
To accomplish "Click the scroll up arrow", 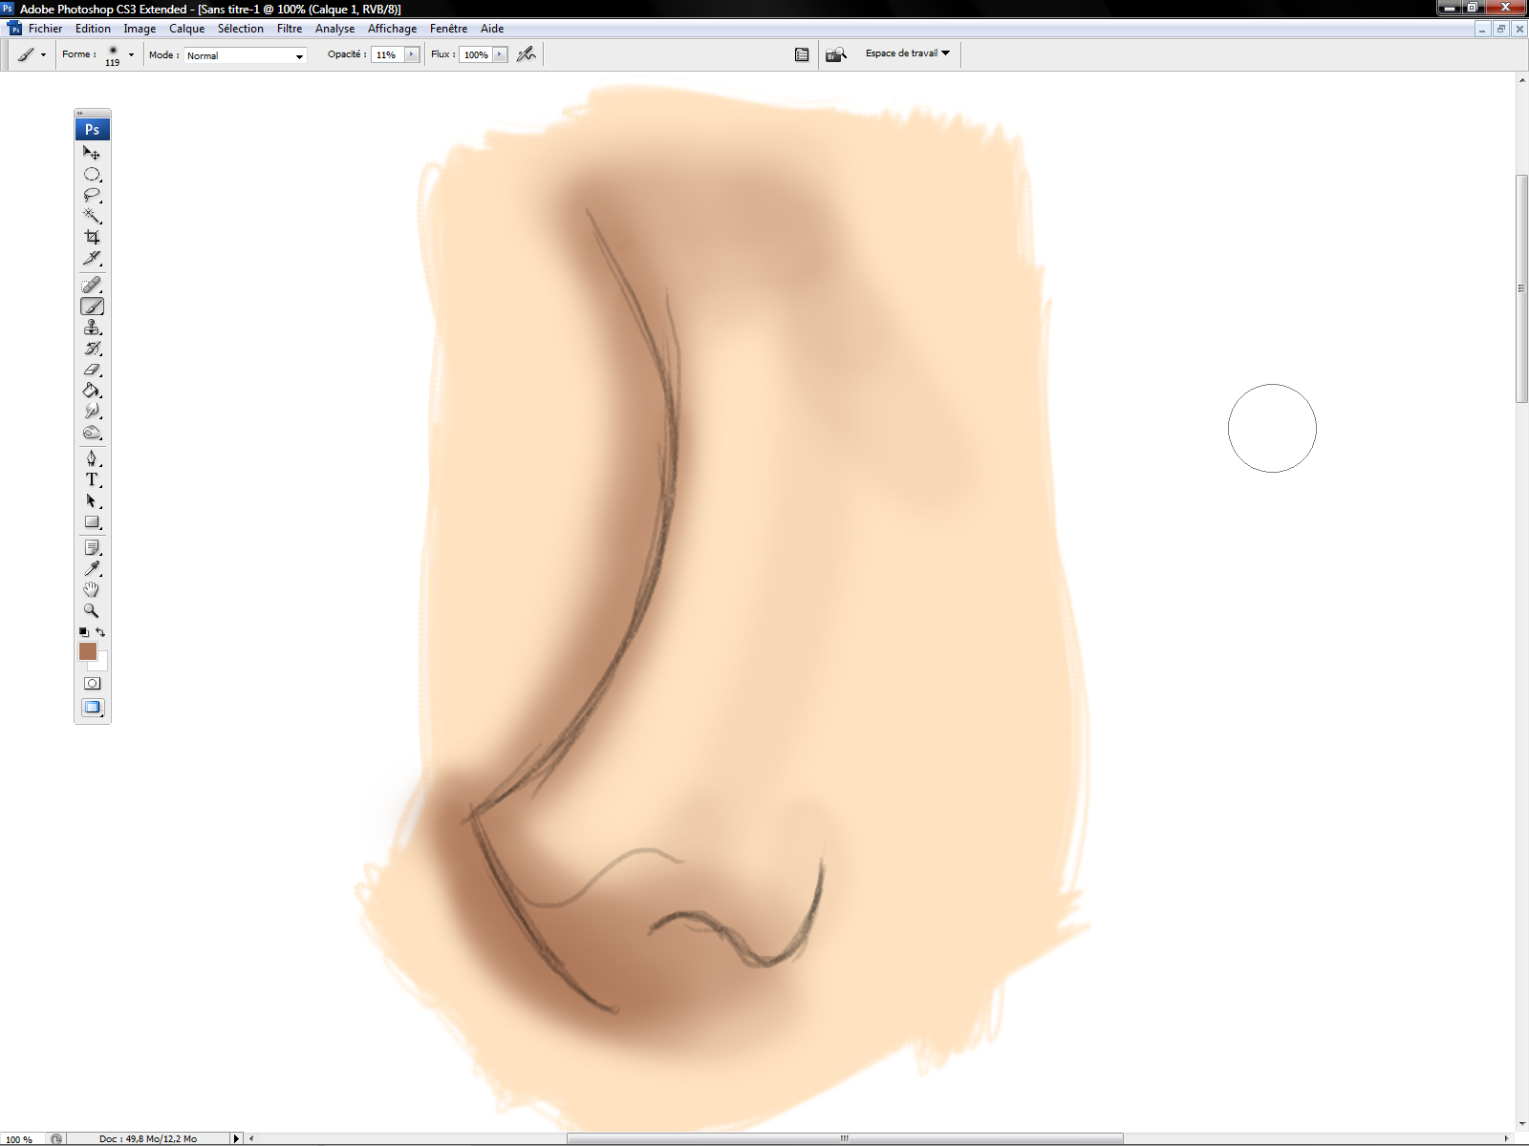I will pyautogui.click(x=1521, y=79).
